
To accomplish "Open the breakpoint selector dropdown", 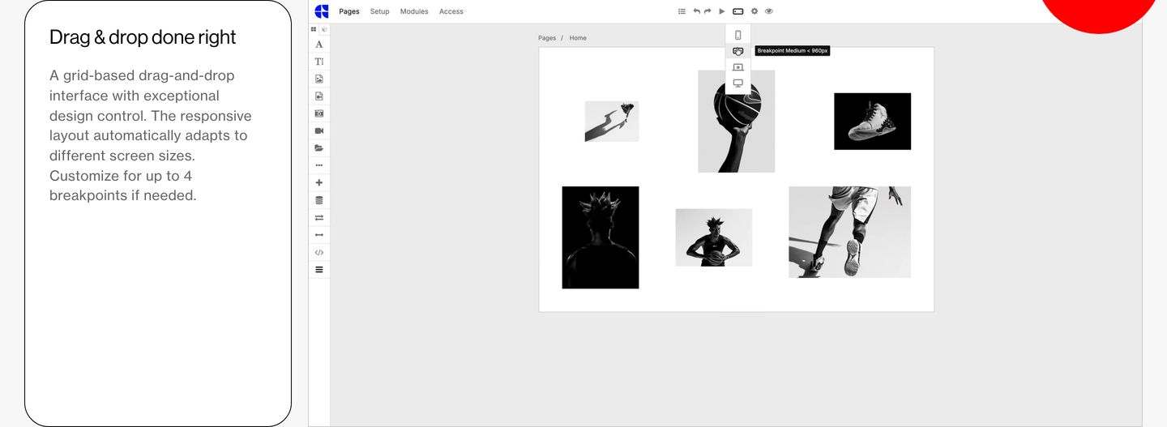I will [x=737, y=11].
